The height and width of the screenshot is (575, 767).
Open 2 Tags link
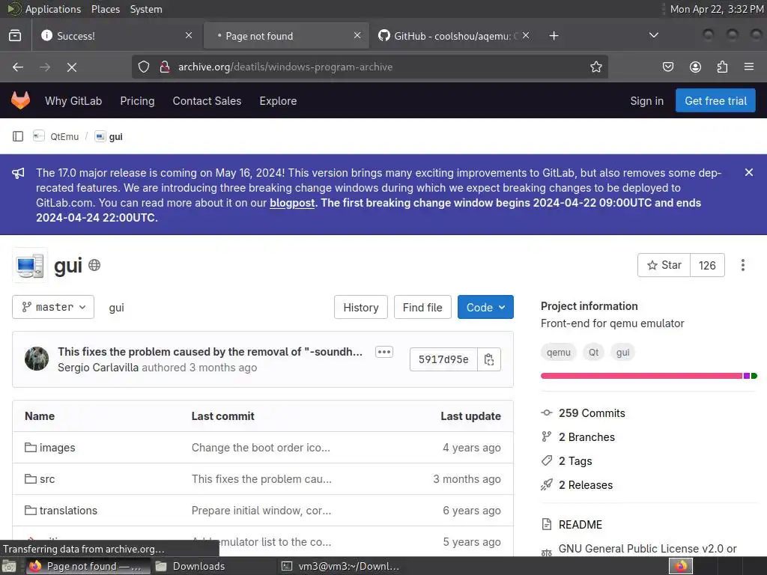575,461
